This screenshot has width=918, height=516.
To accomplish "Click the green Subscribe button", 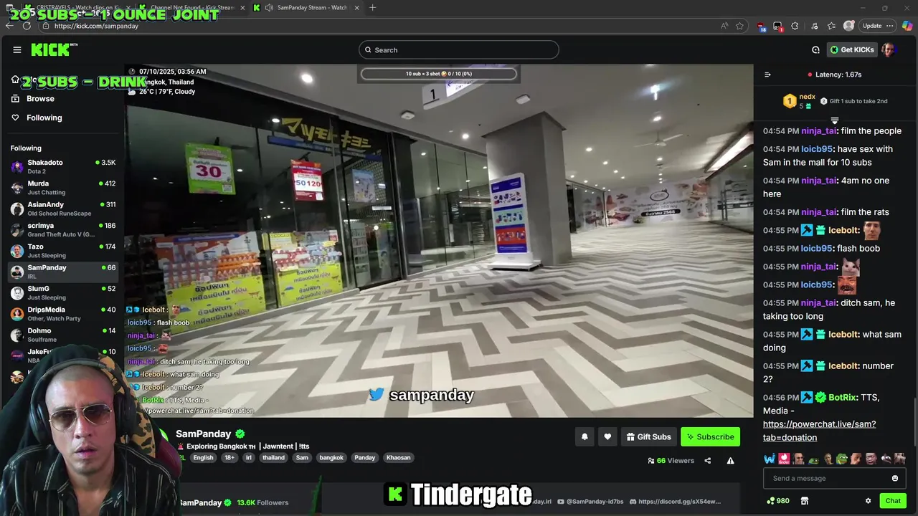I will click(710, 436).
